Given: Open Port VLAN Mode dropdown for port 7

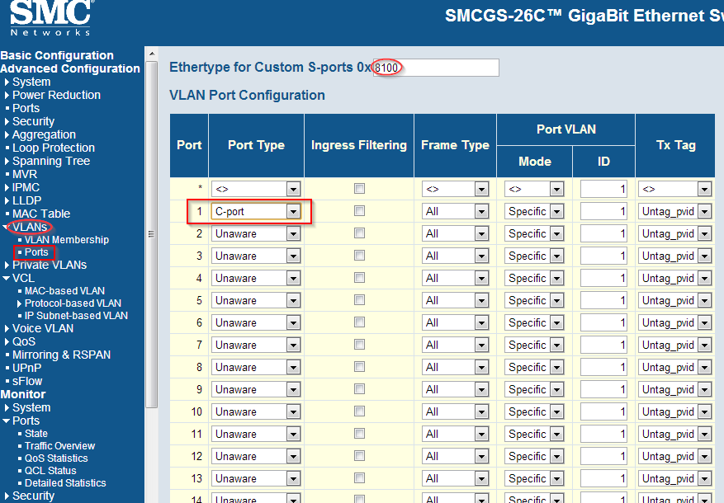Looking at the screenshot, I should point(556,345).
